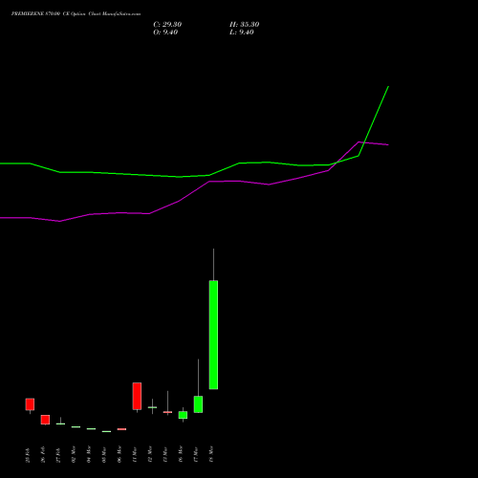Click the large red candle for 11 Mar
The height and width of the screenshot is (478, 478).
point(137,396)
